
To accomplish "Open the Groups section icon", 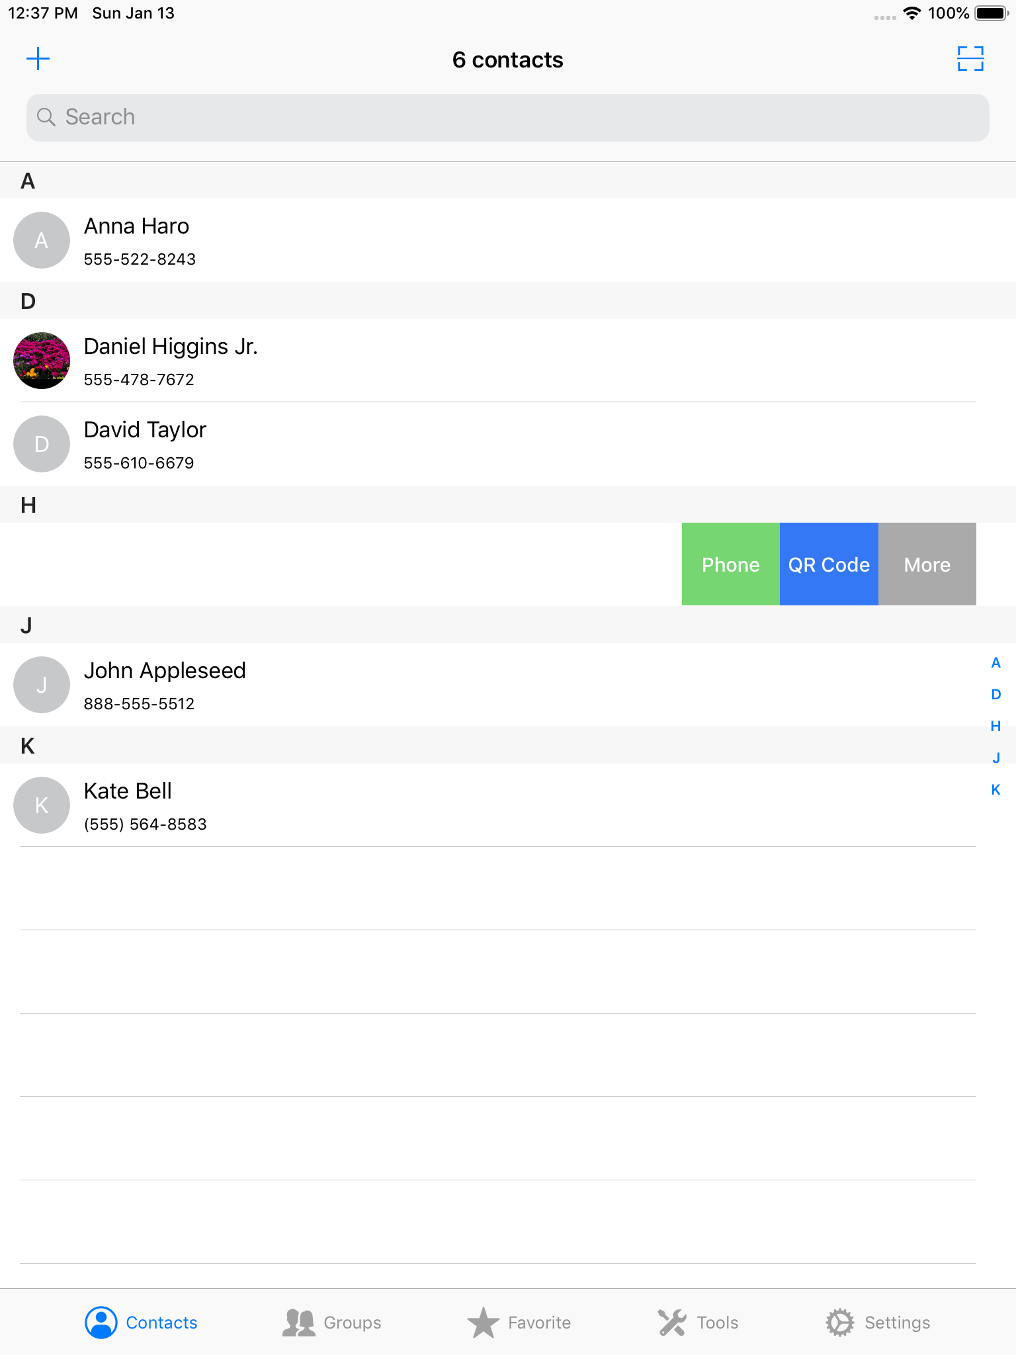I will [x=299, y=1322].
